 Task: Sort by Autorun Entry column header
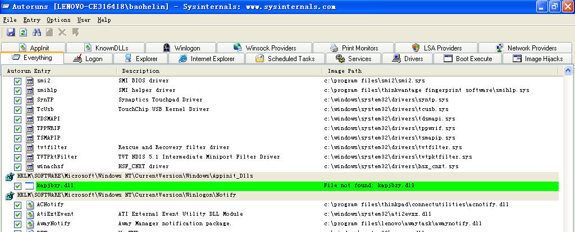(x=60, y=71)
